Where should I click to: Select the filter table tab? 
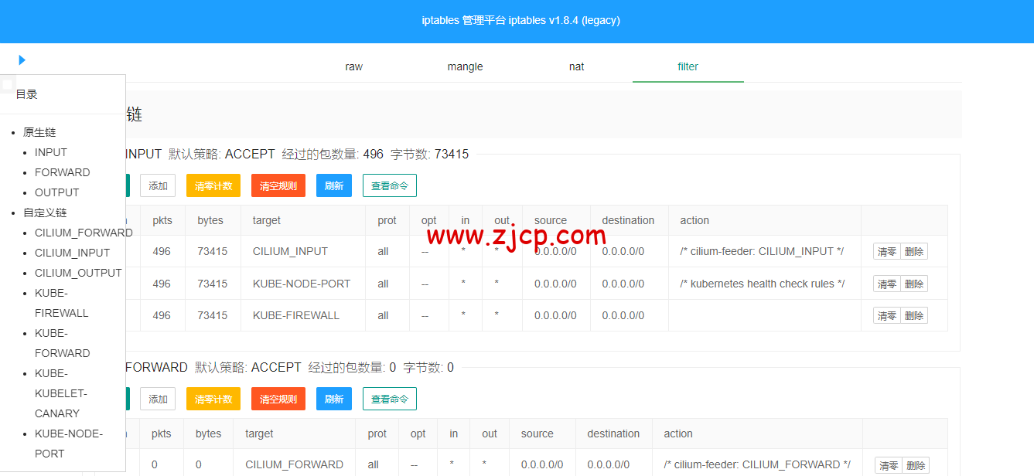688,66
